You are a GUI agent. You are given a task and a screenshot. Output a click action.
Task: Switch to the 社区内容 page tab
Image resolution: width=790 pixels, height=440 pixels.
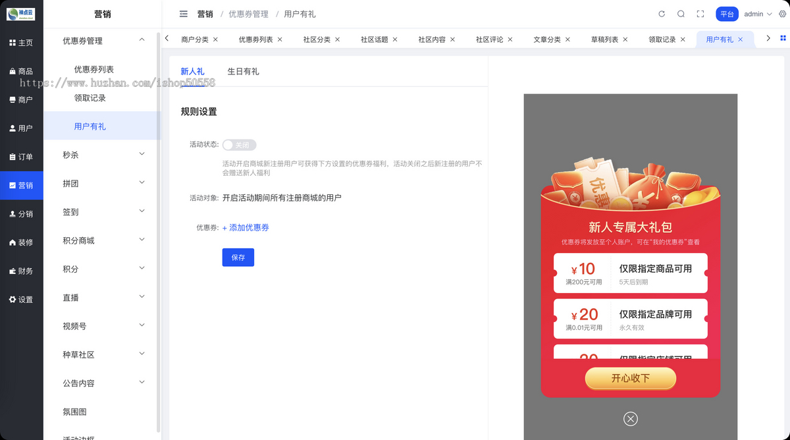[432, 40]
